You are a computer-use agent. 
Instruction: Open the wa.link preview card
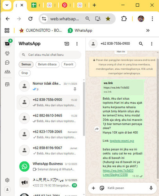click(123, 87)
